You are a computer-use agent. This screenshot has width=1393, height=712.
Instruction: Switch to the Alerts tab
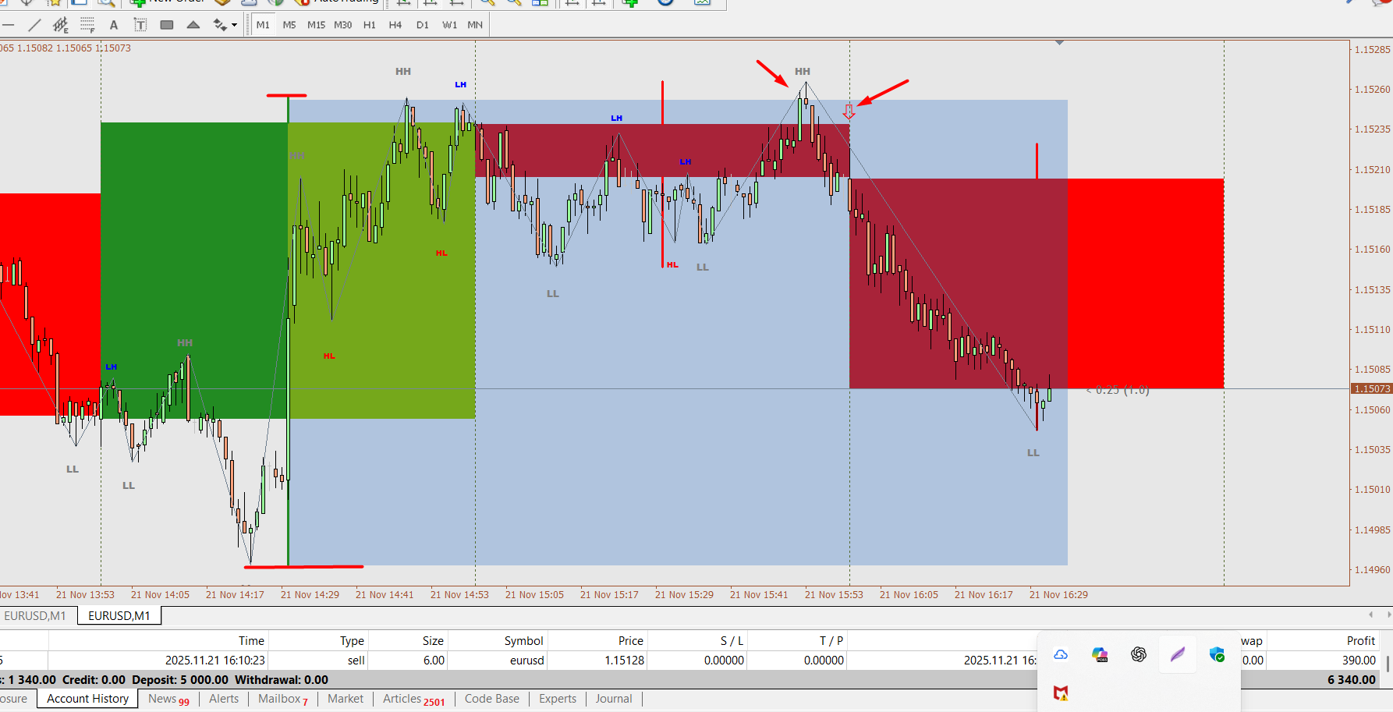point(224,699)
